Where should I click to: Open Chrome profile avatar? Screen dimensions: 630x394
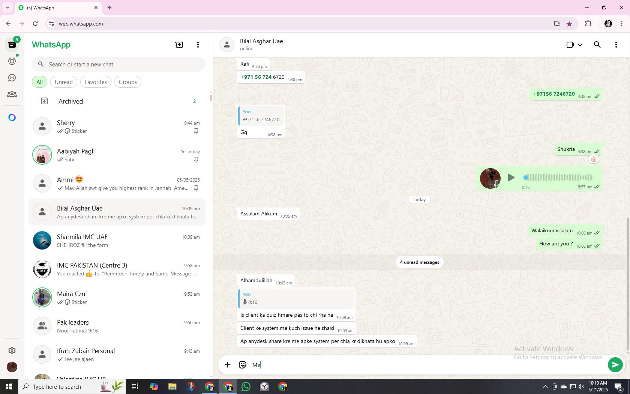coord(608,24)
